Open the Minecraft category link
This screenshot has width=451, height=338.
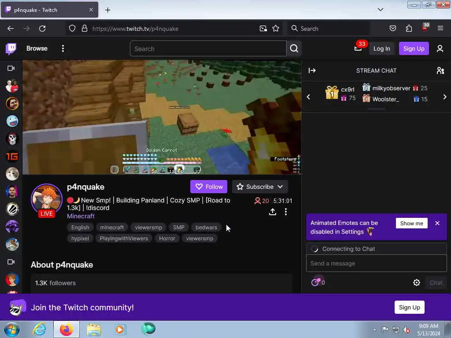pyautogui.click(x=81, y=216)
